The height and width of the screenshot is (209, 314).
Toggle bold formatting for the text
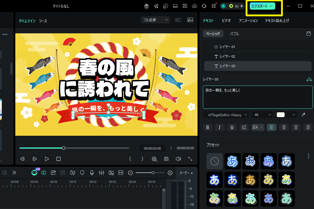click(207, 127)
